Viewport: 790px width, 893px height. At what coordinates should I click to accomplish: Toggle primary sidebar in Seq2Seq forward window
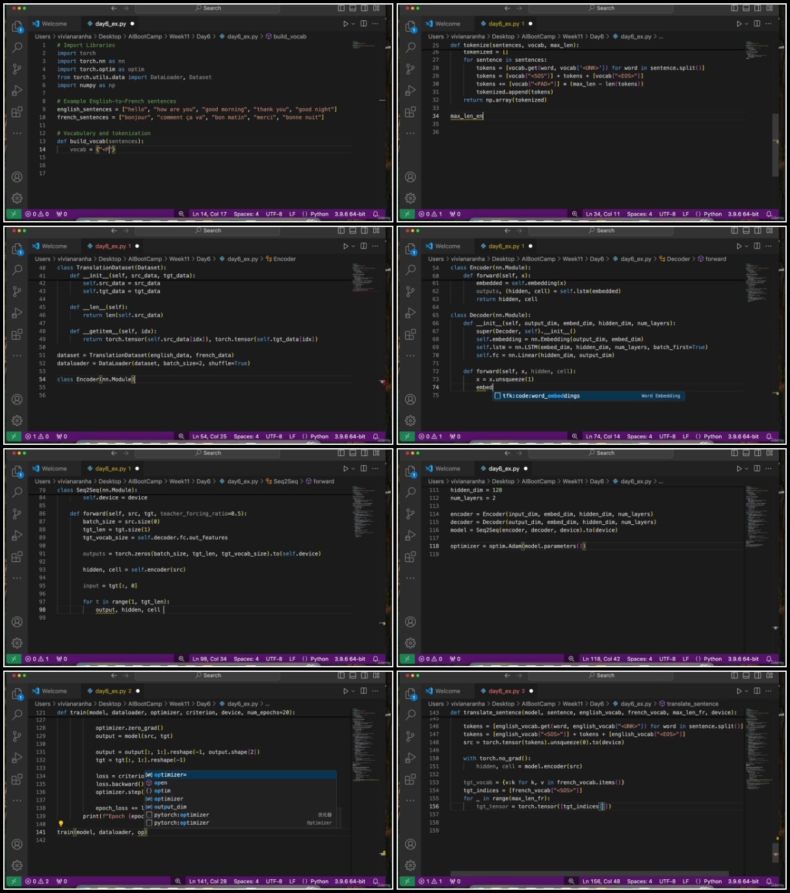pos(341,453)
